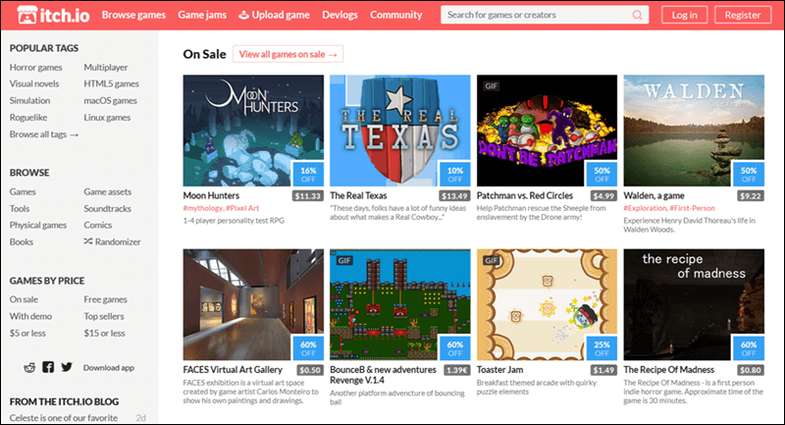Click the GIF badge on Patchman thumbnail
This screenshot has width=785, height=425.
492,86
